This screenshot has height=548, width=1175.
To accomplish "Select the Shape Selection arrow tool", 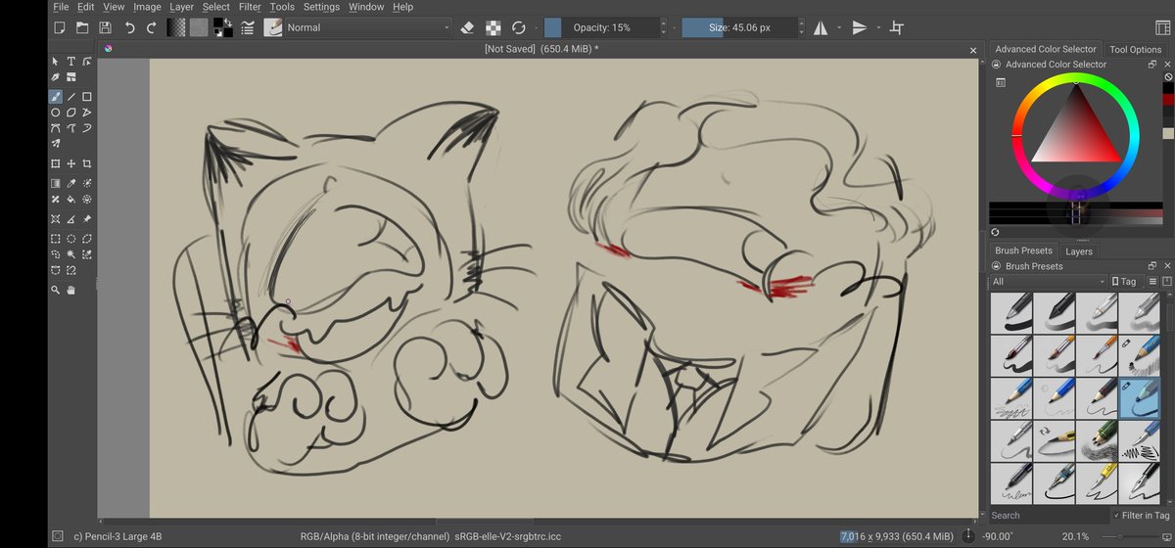I will click(x=56, y=62).
